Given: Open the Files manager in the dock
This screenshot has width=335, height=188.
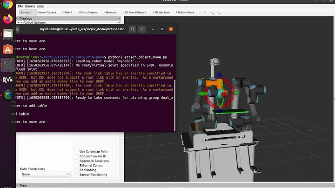Looking at the screenshot, I should coord(8,34).
